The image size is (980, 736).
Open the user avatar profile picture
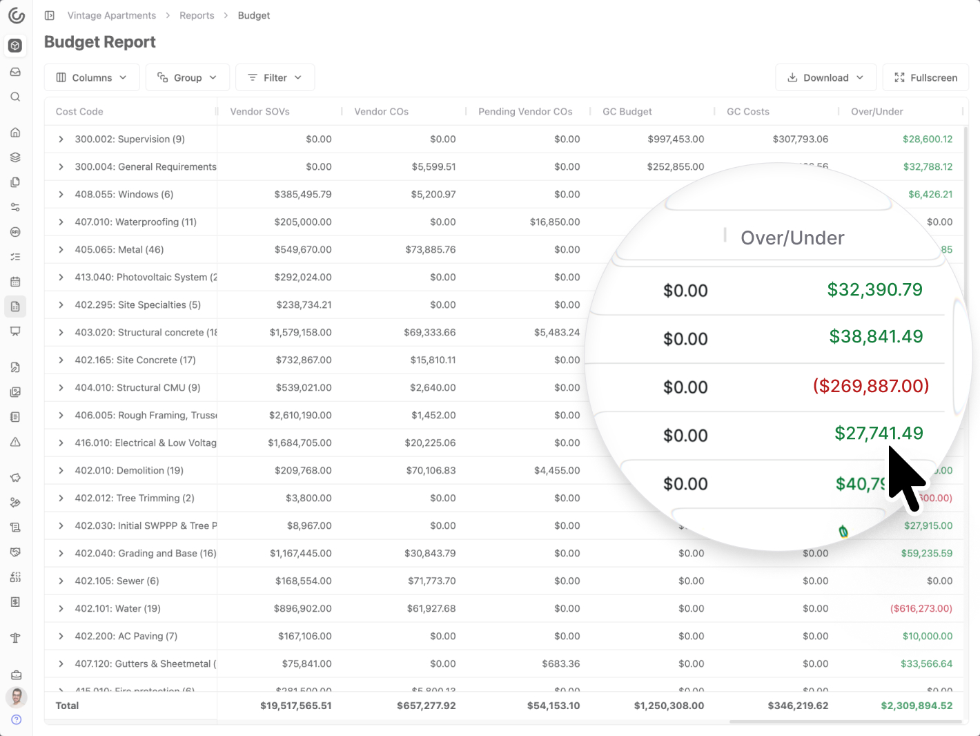tap(16, 697)
